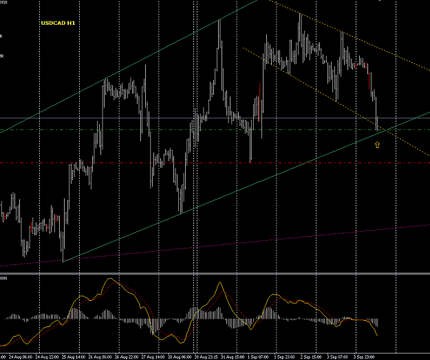Click the 1 Sep 23:00 time label
This screenshot has height=360, width=430.
(x=284, y=357)
